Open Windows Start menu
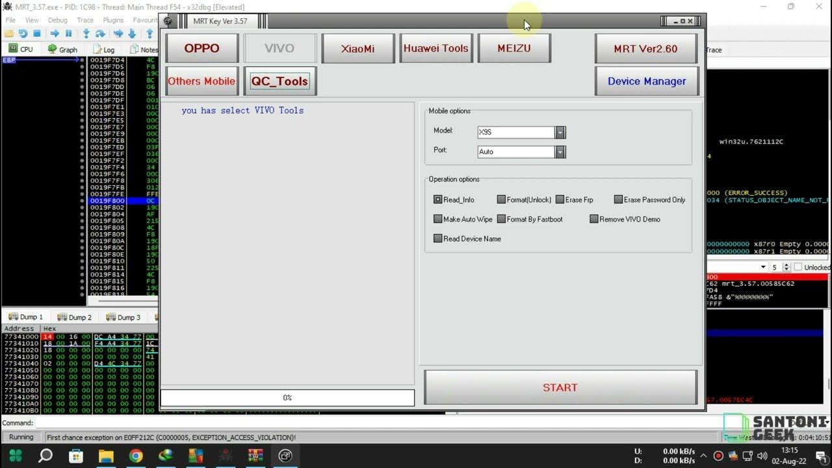Image resolution: width=832 pixels, height=468 pixels. (x=15, y=456)
